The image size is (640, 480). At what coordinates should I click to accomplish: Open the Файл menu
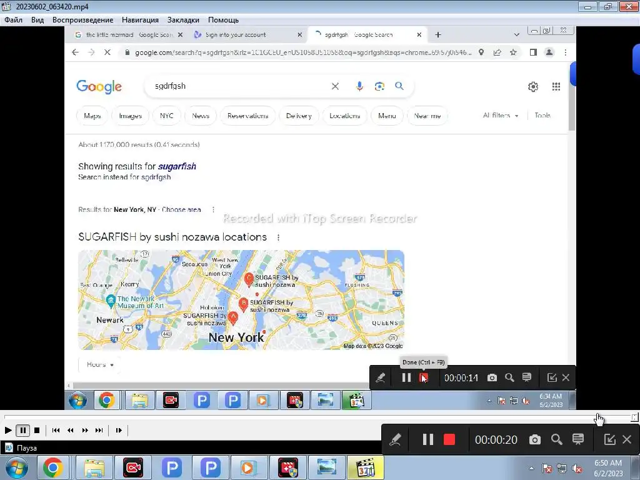click(14, 20)
